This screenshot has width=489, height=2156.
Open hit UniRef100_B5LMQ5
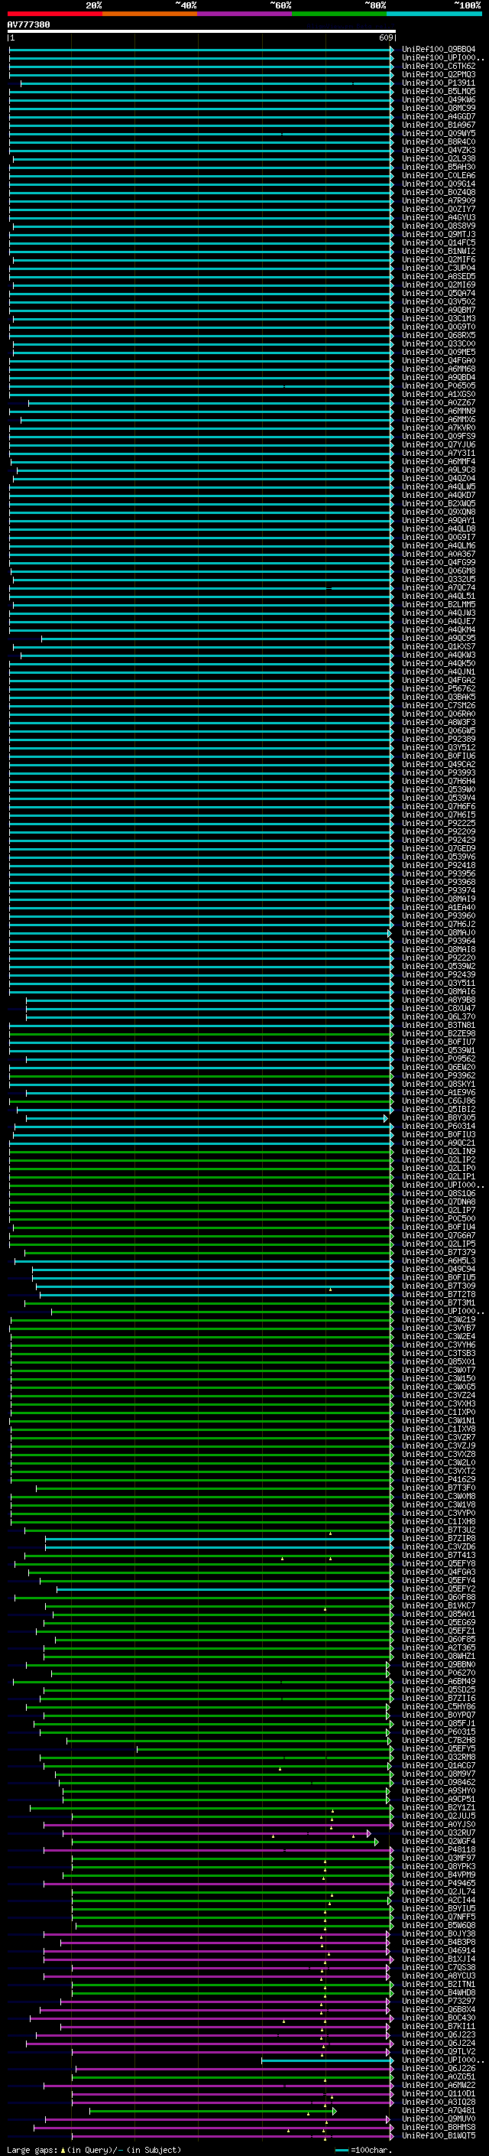tap(439, 91)
